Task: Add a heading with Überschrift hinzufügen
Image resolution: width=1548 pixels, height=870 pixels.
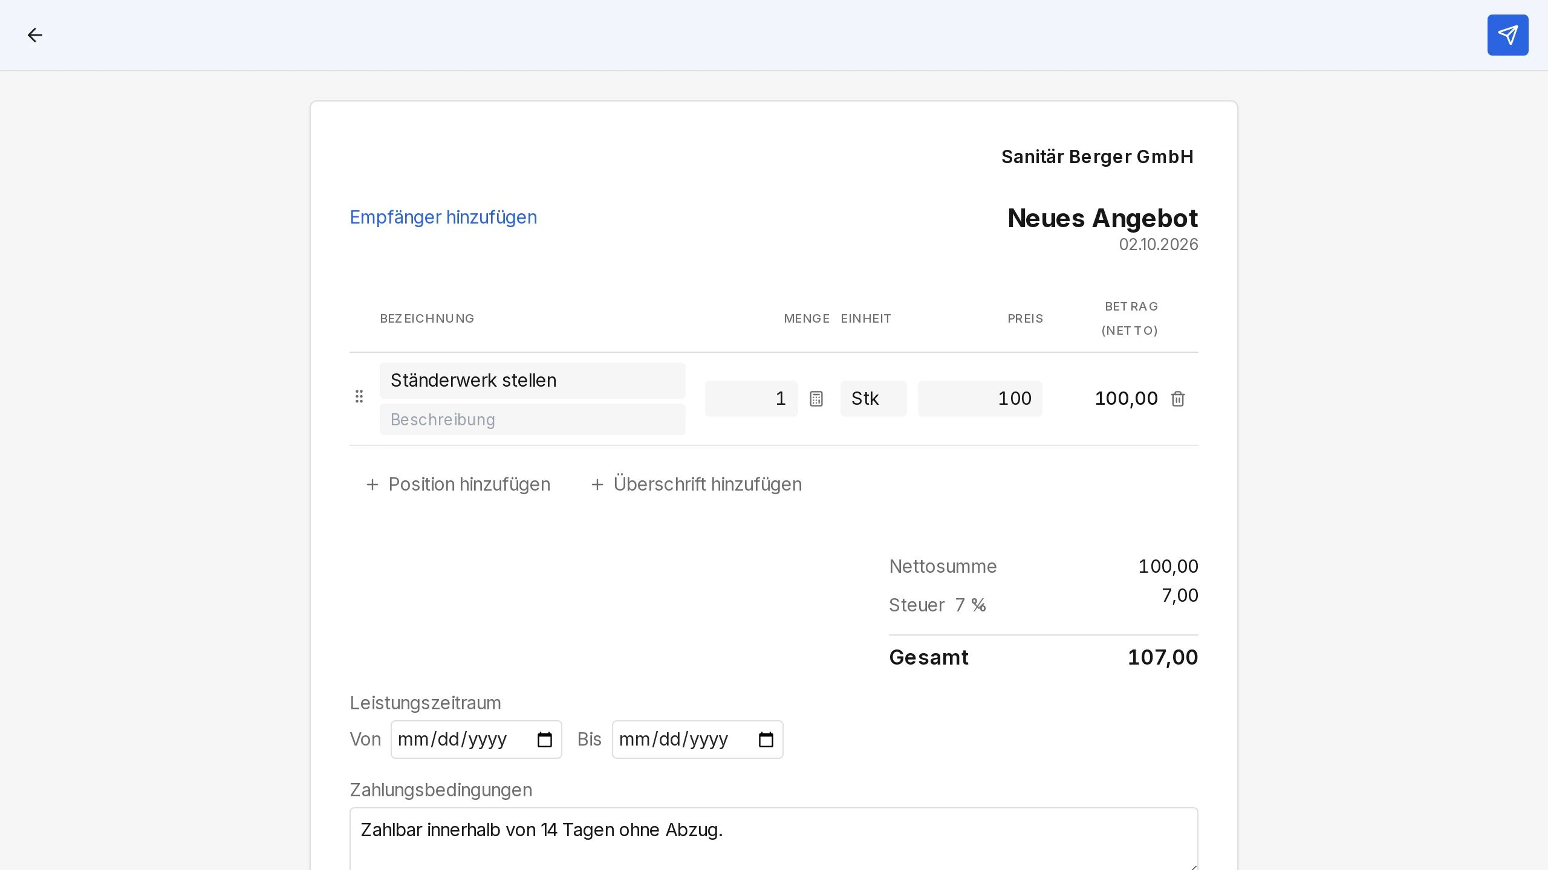Action: 697,485
